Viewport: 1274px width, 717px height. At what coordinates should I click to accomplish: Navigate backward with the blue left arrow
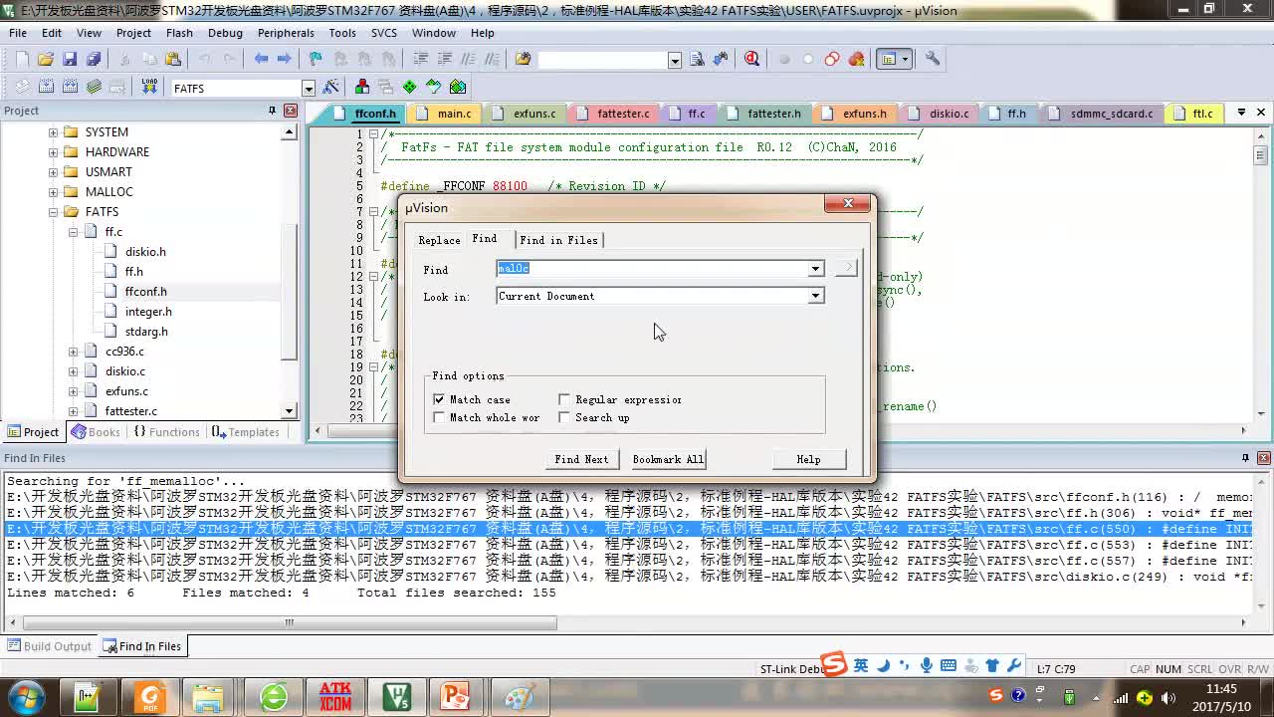coord(261,59)
